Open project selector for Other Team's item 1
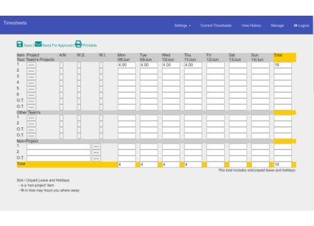Screen dimensions: 314x226 (31, 118)
